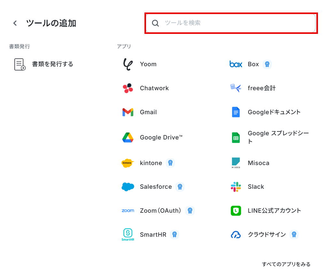
Task: Click the Gmail envelope icon
Action: click(128, 112)
